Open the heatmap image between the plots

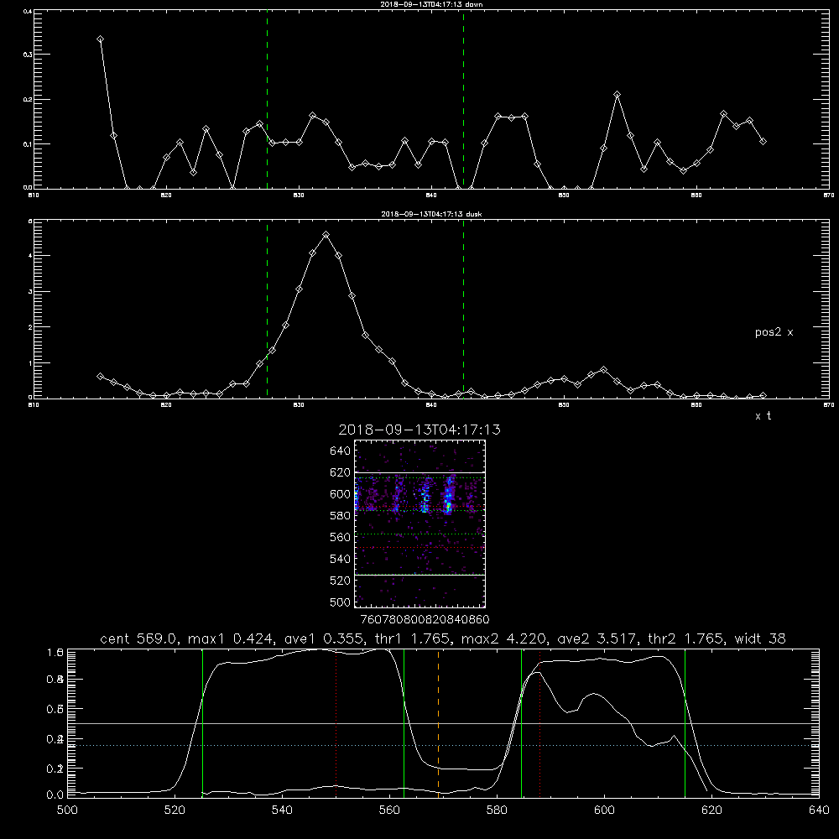click(x=419, y=524)
